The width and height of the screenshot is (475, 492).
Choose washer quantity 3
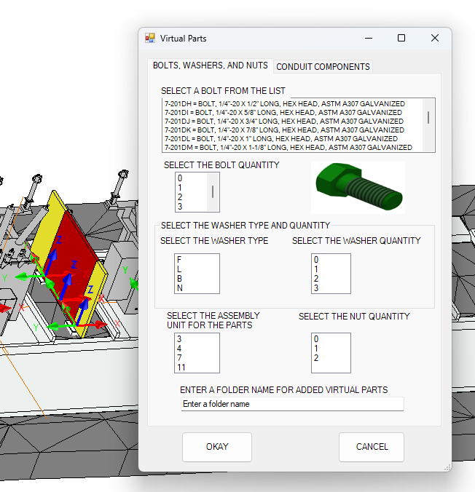tap(331, 287)
